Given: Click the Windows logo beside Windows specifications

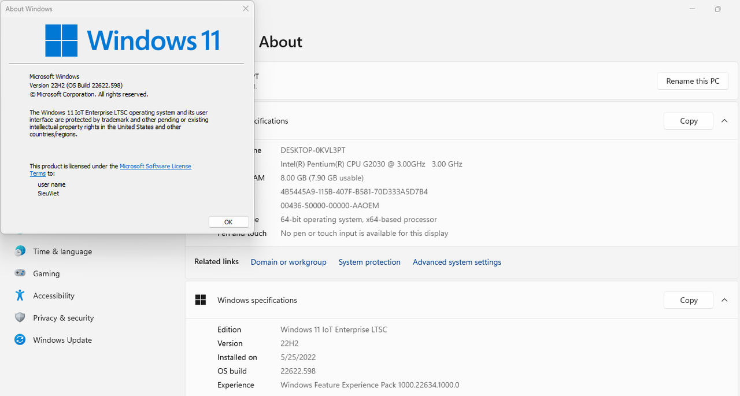Looking at the screenshot, I should 201,300.
